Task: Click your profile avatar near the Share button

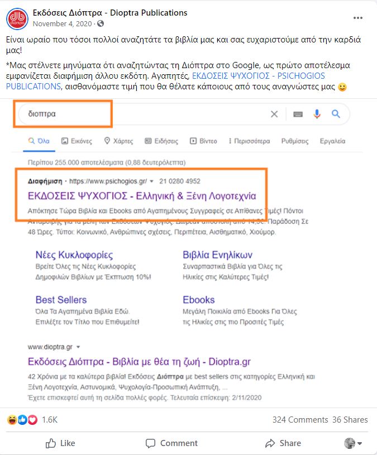Action: pos(350,443)
